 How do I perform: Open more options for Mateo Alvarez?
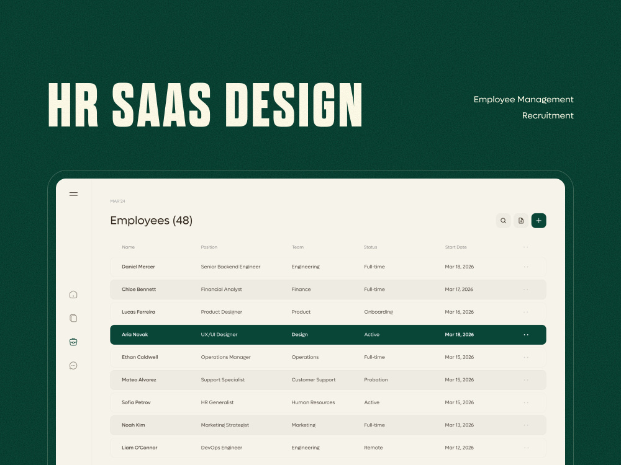click(x=526, y=380)
